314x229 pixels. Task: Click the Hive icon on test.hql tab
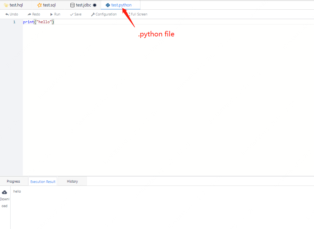(6, 5)
